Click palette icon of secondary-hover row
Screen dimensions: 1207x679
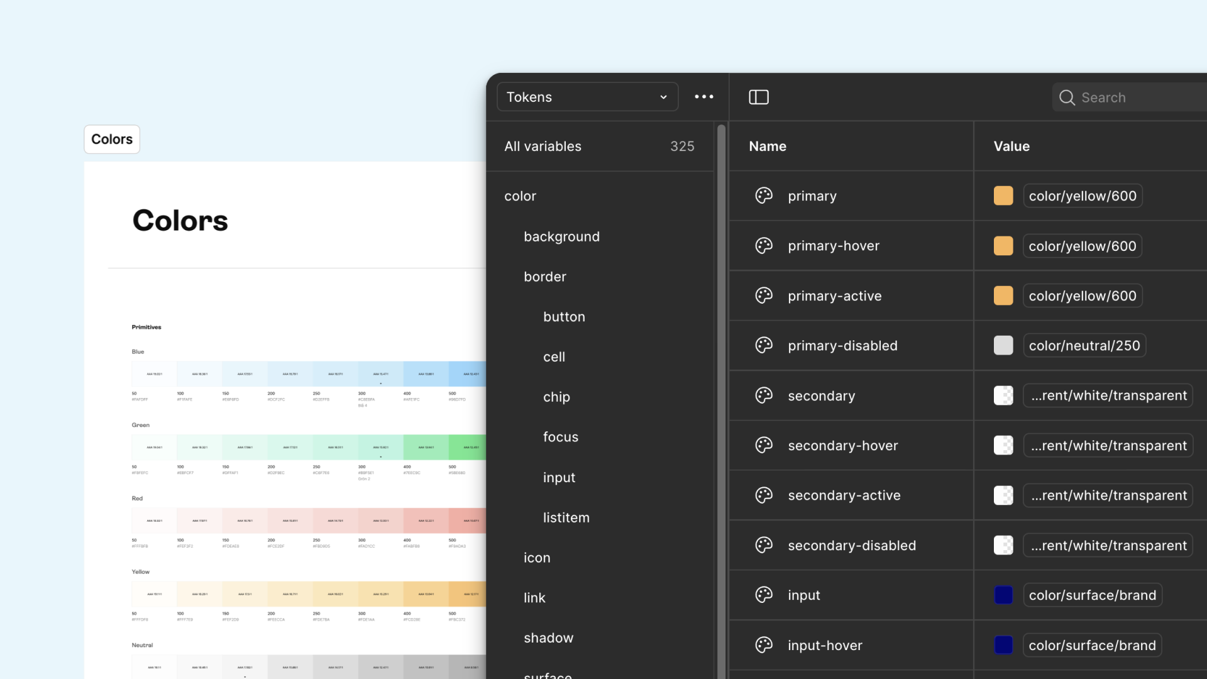click(x=764, y=445)
